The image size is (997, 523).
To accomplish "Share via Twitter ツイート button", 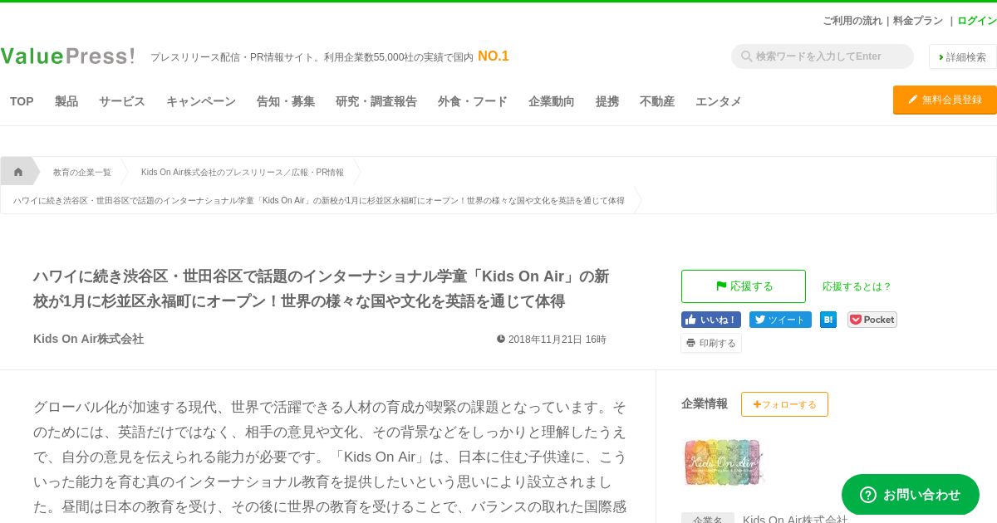I will pos(780,320).
